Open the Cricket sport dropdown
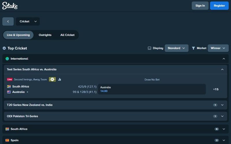The image size is (231, 144). [28, 21]
